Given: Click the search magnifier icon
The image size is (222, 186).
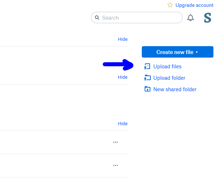Looking at the screenshot, I should pos(97,18).
